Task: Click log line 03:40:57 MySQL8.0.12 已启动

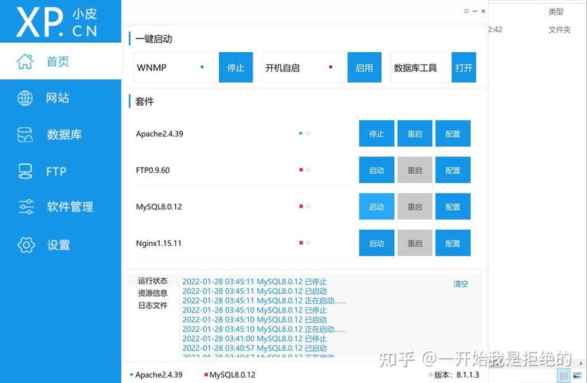Action: [x=255, y=349]
